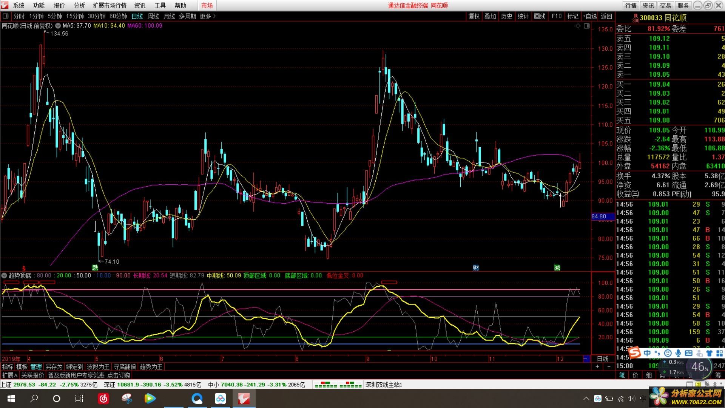Open the 功能 menu
This screenshot has width=725, height=408.
39,6
